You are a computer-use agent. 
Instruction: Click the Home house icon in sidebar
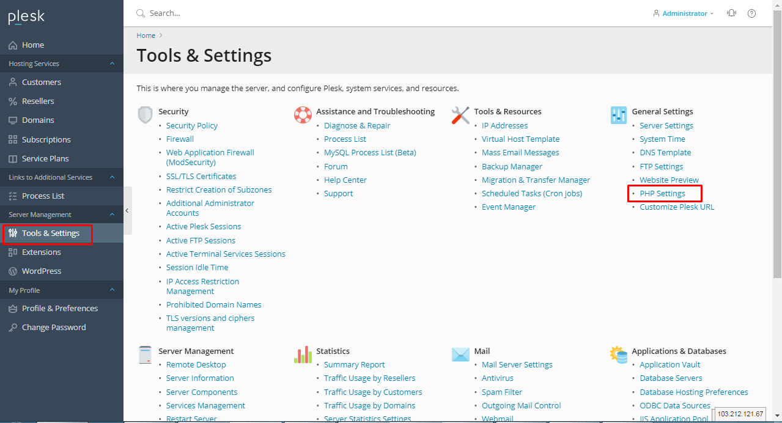click(13, 45)
